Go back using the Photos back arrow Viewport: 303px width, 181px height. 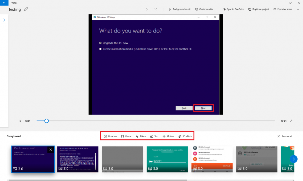4,3
